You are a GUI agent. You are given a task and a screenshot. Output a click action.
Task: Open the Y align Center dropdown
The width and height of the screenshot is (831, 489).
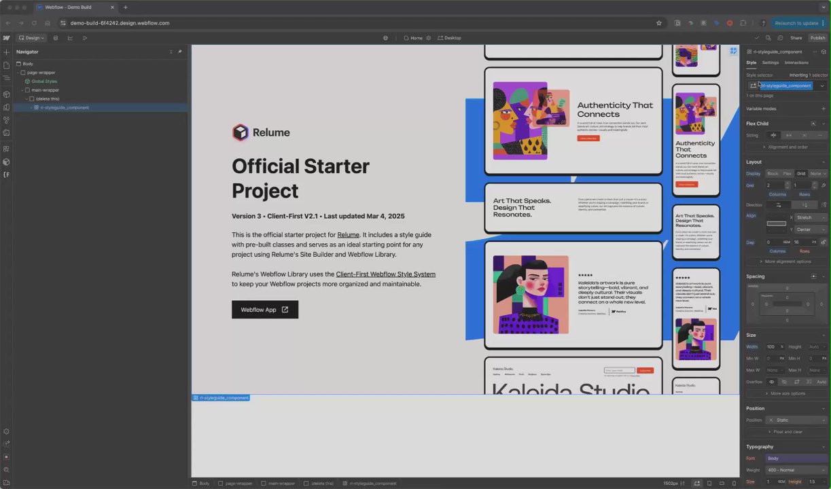pos(811,230)
